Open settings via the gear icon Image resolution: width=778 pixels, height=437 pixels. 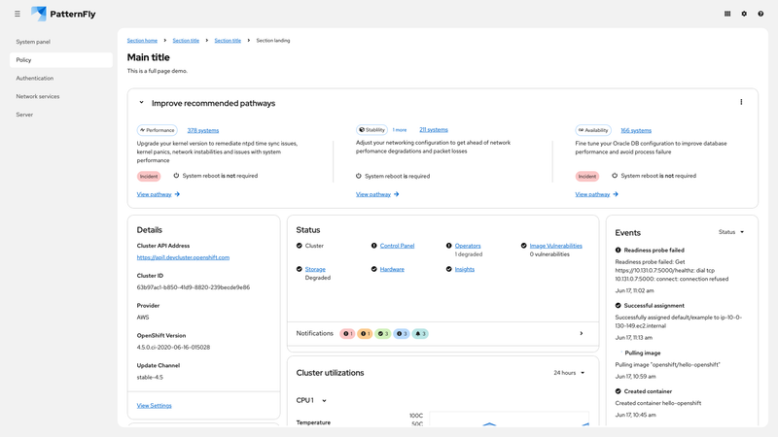[x=744, y=14]
